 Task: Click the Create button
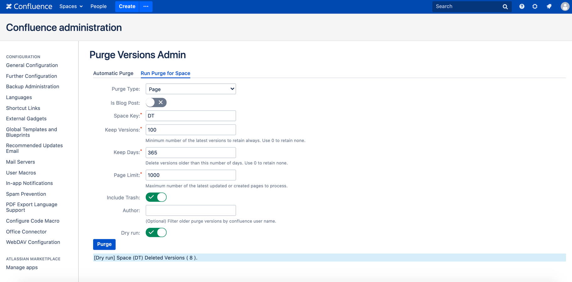tap(127, 6)
